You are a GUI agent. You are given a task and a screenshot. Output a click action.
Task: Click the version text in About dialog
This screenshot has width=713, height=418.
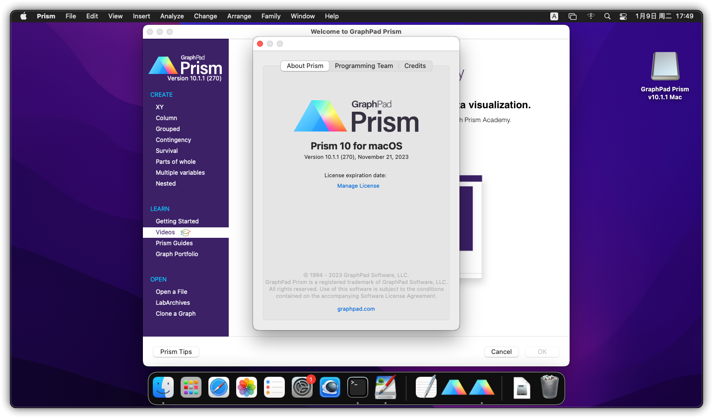[356, 157]
